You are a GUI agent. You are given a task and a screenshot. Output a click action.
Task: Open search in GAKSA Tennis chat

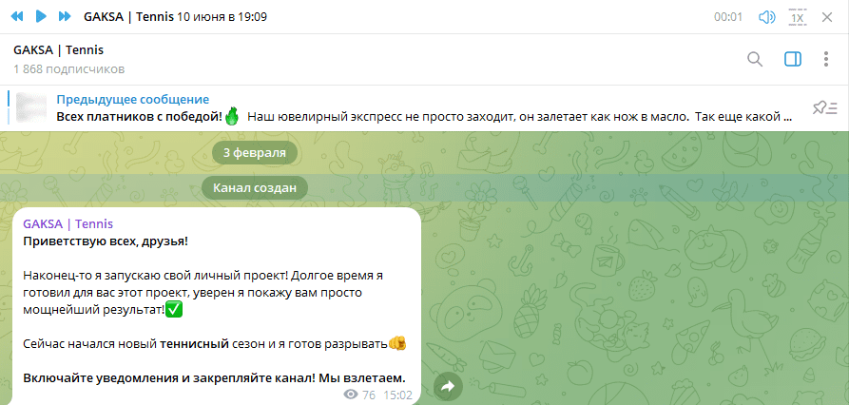tap(755, 60)
